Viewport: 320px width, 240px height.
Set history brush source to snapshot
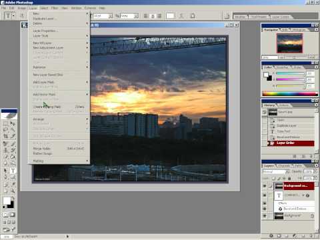pyautogui.click(x=265, y=112)
